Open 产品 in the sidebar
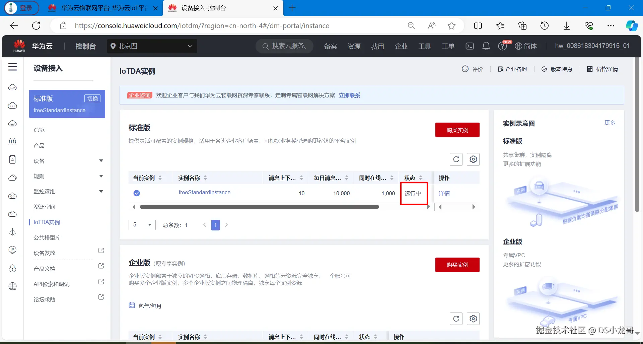643x344 pixels. [39, 146]
